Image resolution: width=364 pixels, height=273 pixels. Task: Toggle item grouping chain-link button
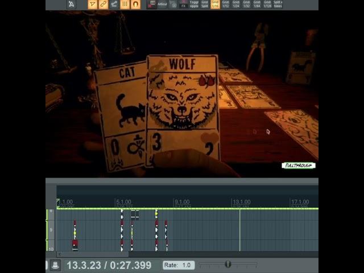pos(104,5)
